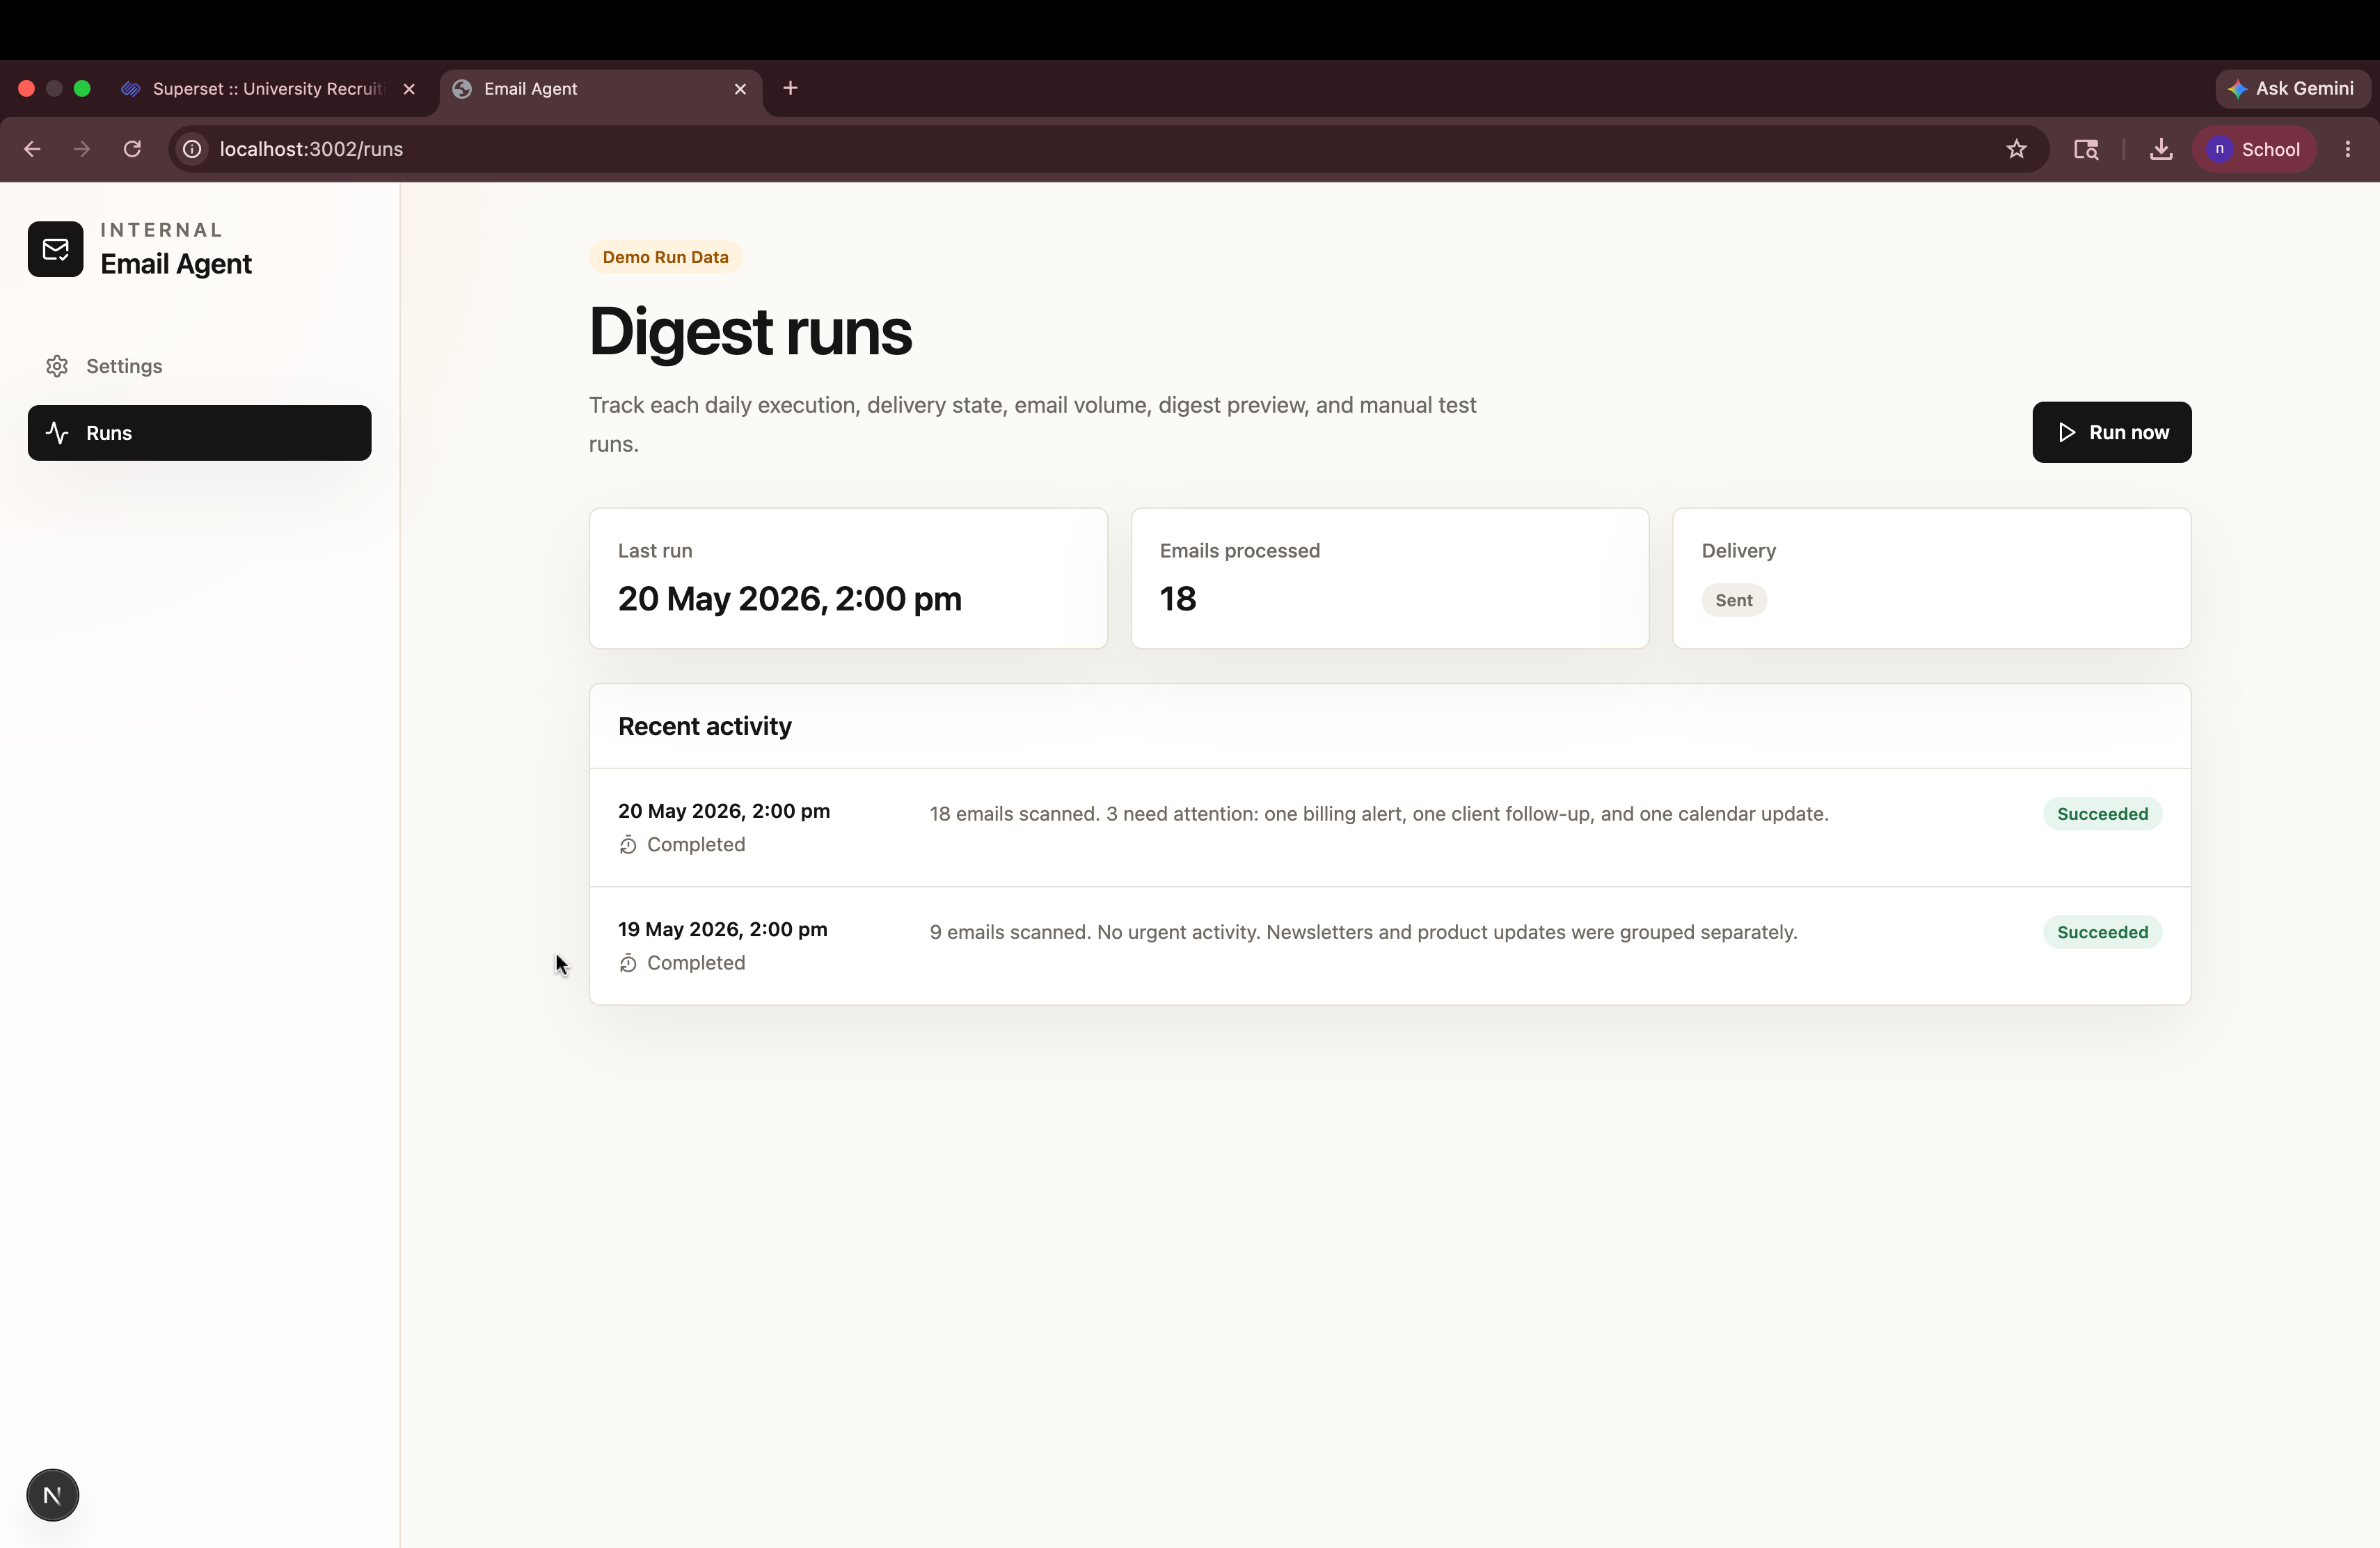This screenshot has height=1548, width=2380.
Task: Click the Email Agent envelope logo icon
Action: tap(55, 249)
